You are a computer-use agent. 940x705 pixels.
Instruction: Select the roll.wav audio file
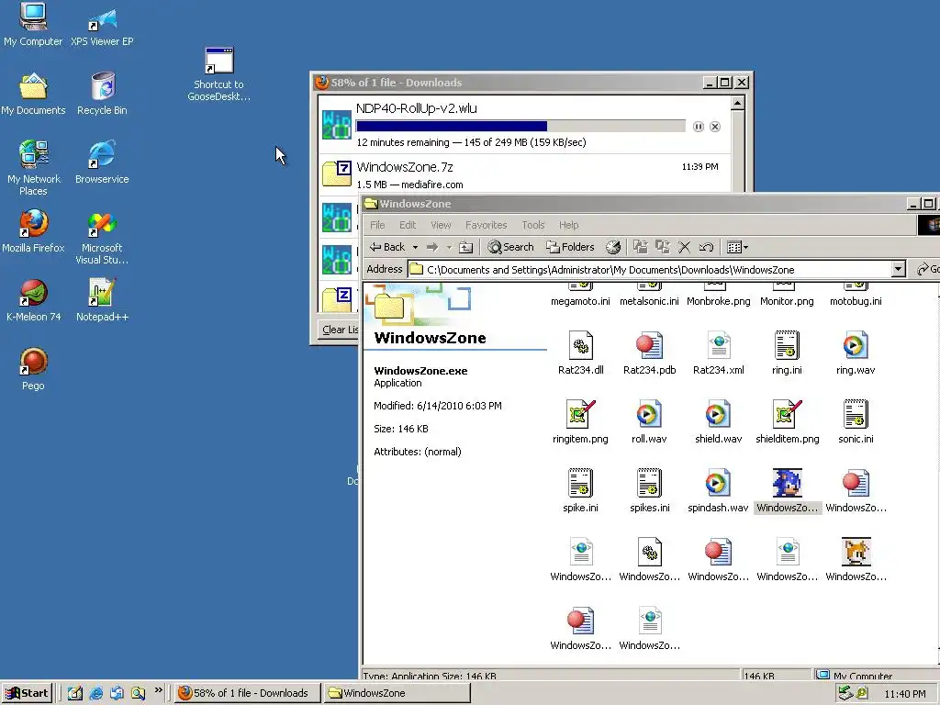coord(649,422)
